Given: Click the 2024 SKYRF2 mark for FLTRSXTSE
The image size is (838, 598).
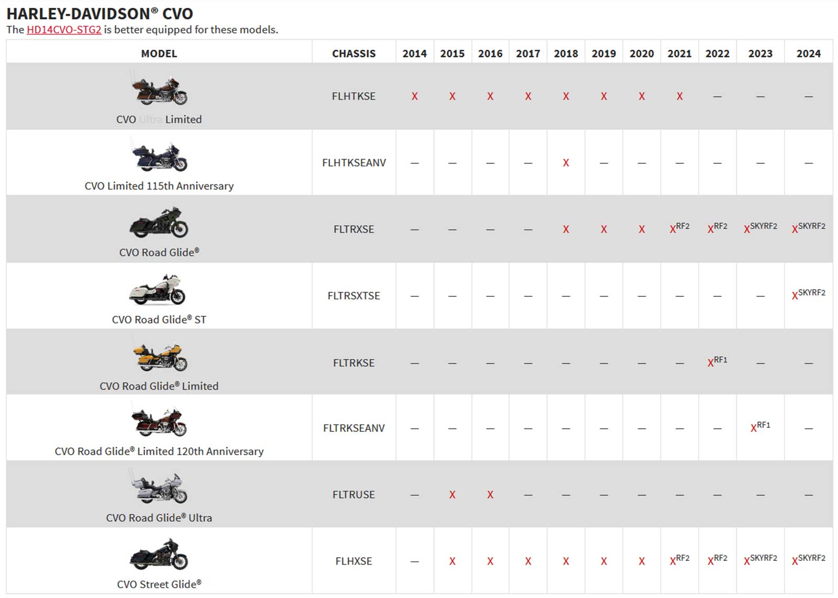Looking at the screenshot, I should pos(808,294).
